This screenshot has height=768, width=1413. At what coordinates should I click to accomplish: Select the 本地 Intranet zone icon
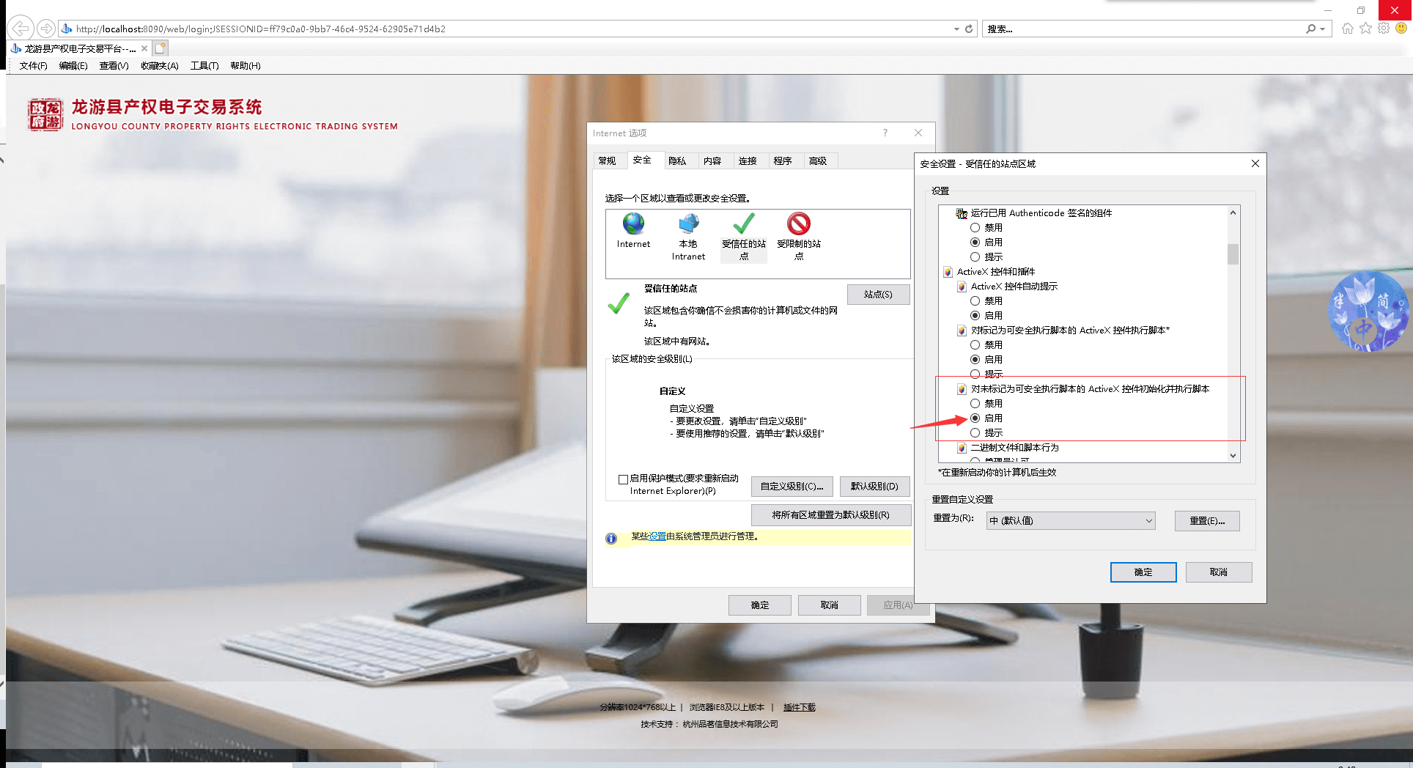point(688,224)
